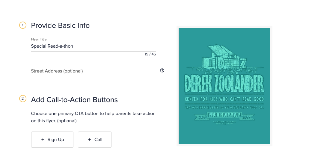The image size is (312, 151).
Task: Click the Flyer Title label
Action: click(x=39, y=39)
